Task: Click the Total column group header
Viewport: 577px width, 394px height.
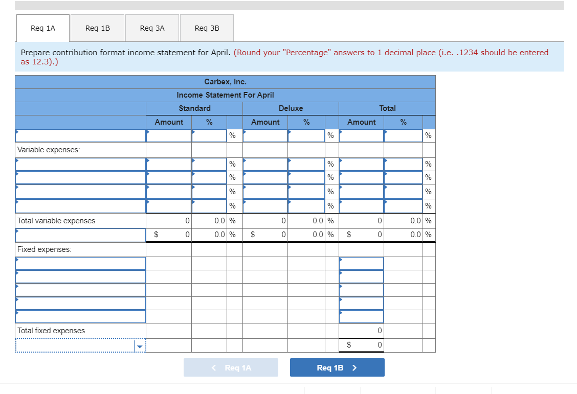Action: click(387, 108)
